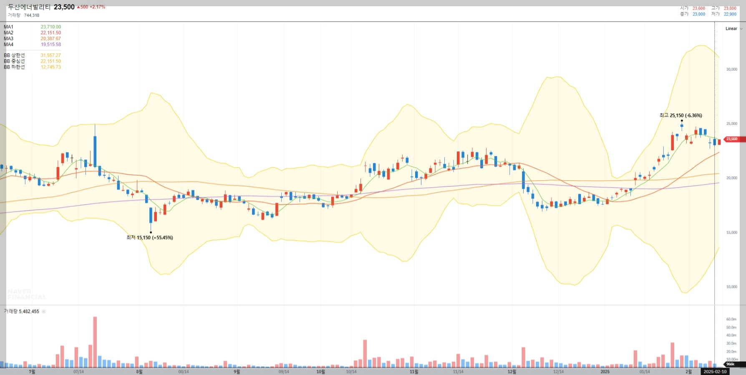746x375 pixels.
Task: Click the 09/14 label on time axis
Action: (x=284, y=372)
